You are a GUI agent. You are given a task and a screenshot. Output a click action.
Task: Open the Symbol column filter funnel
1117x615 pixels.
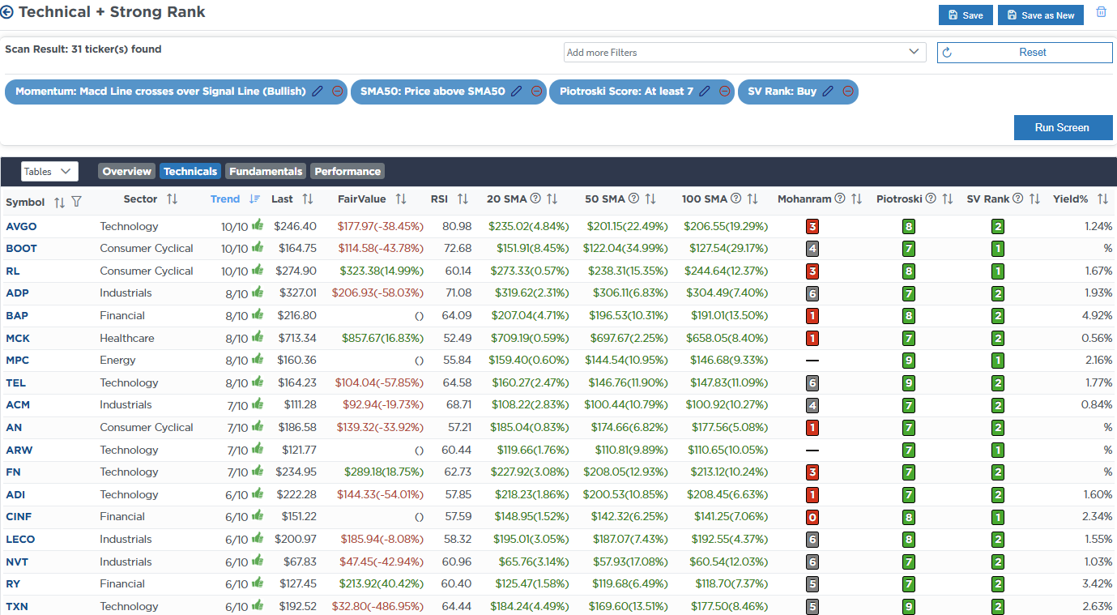tap(76, 201)
